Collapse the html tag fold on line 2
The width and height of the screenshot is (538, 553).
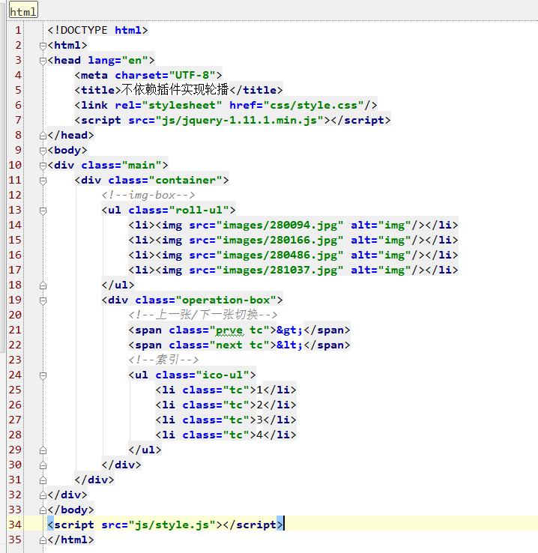point(43,46)
